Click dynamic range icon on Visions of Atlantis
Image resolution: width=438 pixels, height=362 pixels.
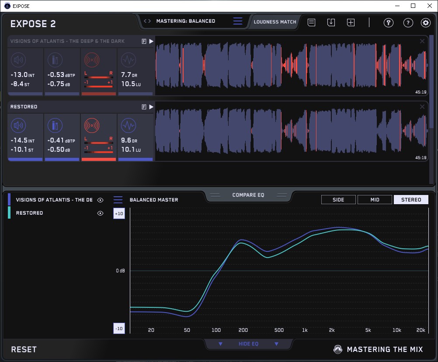tap(129, 60)
